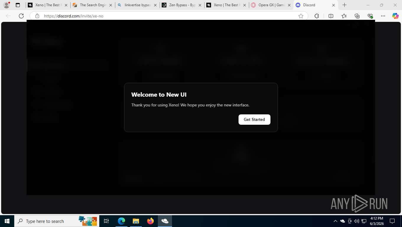Click the Type here to search box
The height and width of the screenshot is (227, 402).
[57, 221]
